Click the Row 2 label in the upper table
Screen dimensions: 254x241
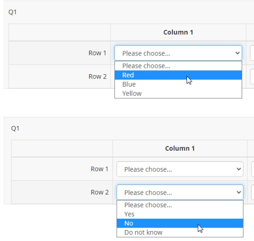click(97, 77)
